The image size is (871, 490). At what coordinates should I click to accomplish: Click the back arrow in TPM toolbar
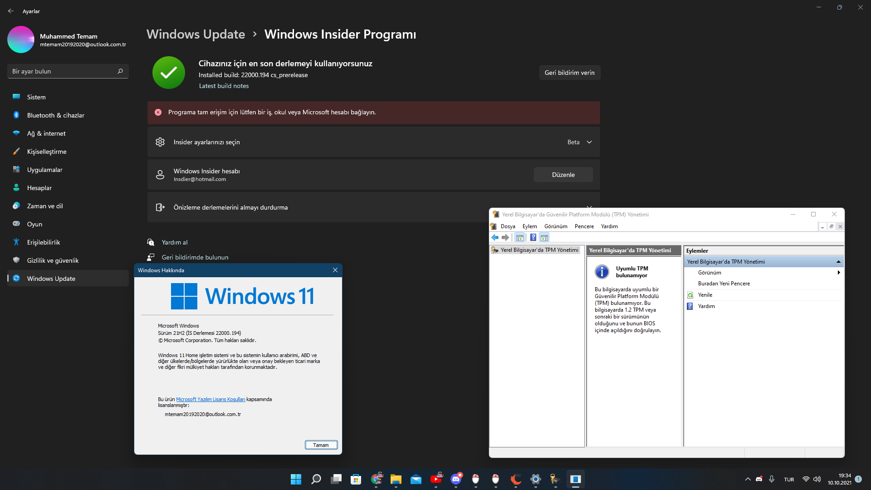click(x=495, y=237)
